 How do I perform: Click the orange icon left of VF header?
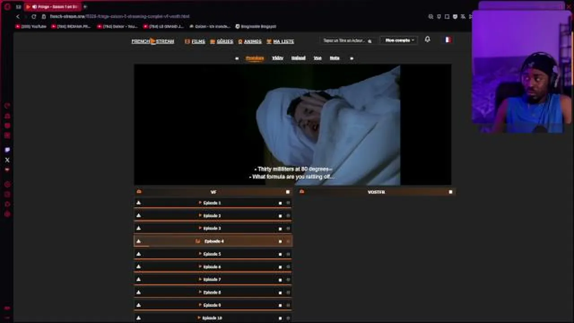pyautogui.click(x=139, y=192)
